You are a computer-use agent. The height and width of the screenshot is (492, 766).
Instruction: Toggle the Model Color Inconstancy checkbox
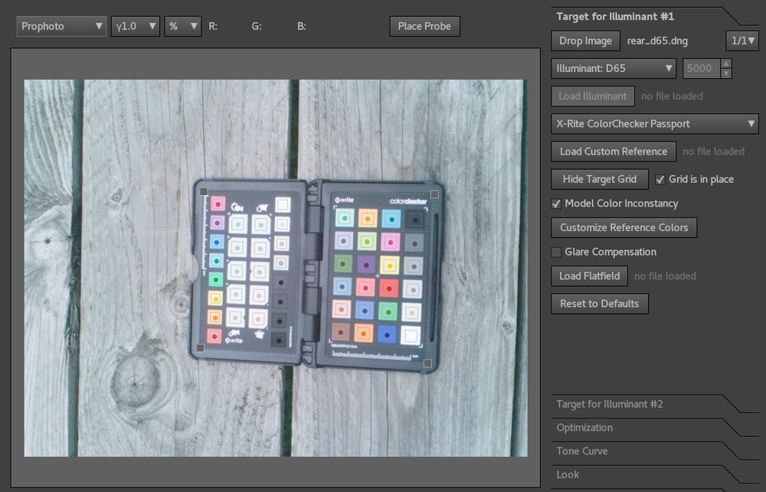[x=556, y=204]
